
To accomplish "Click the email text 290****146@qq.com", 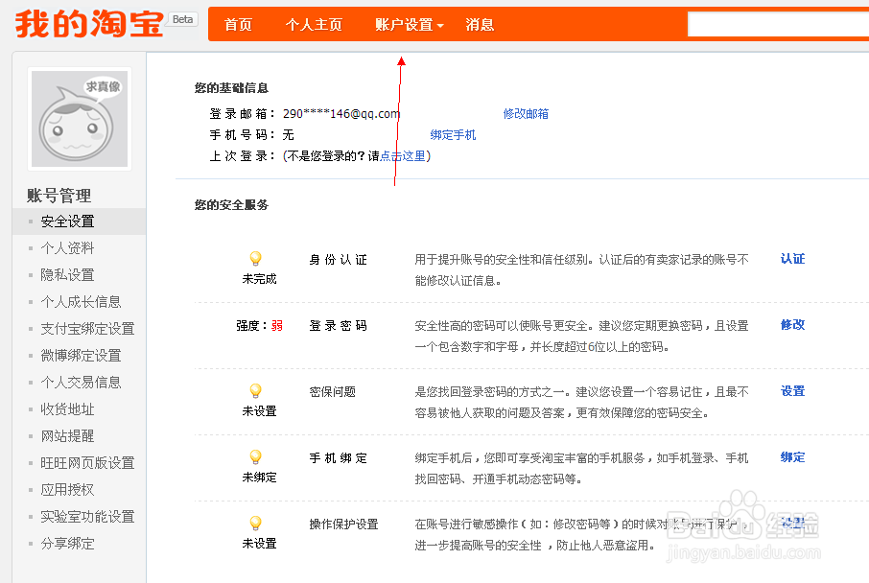I will [341, 113].
